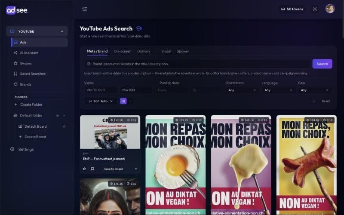
Task: Select the Meta / Brand tab
Action: click(x=97, y=51)
